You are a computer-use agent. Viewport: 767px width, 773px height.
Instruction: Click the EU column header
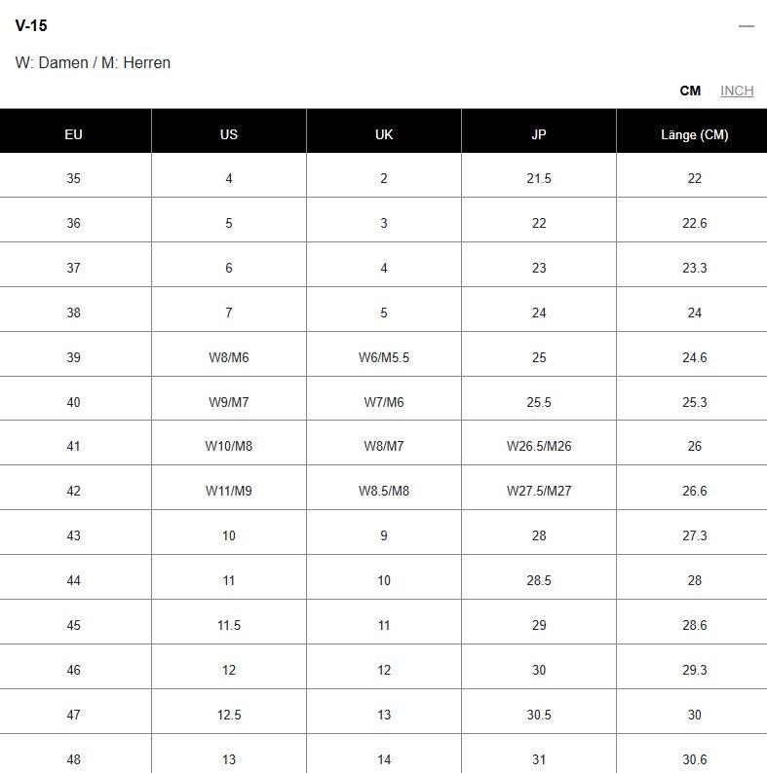pyautogui.click(x=74, y=134)
